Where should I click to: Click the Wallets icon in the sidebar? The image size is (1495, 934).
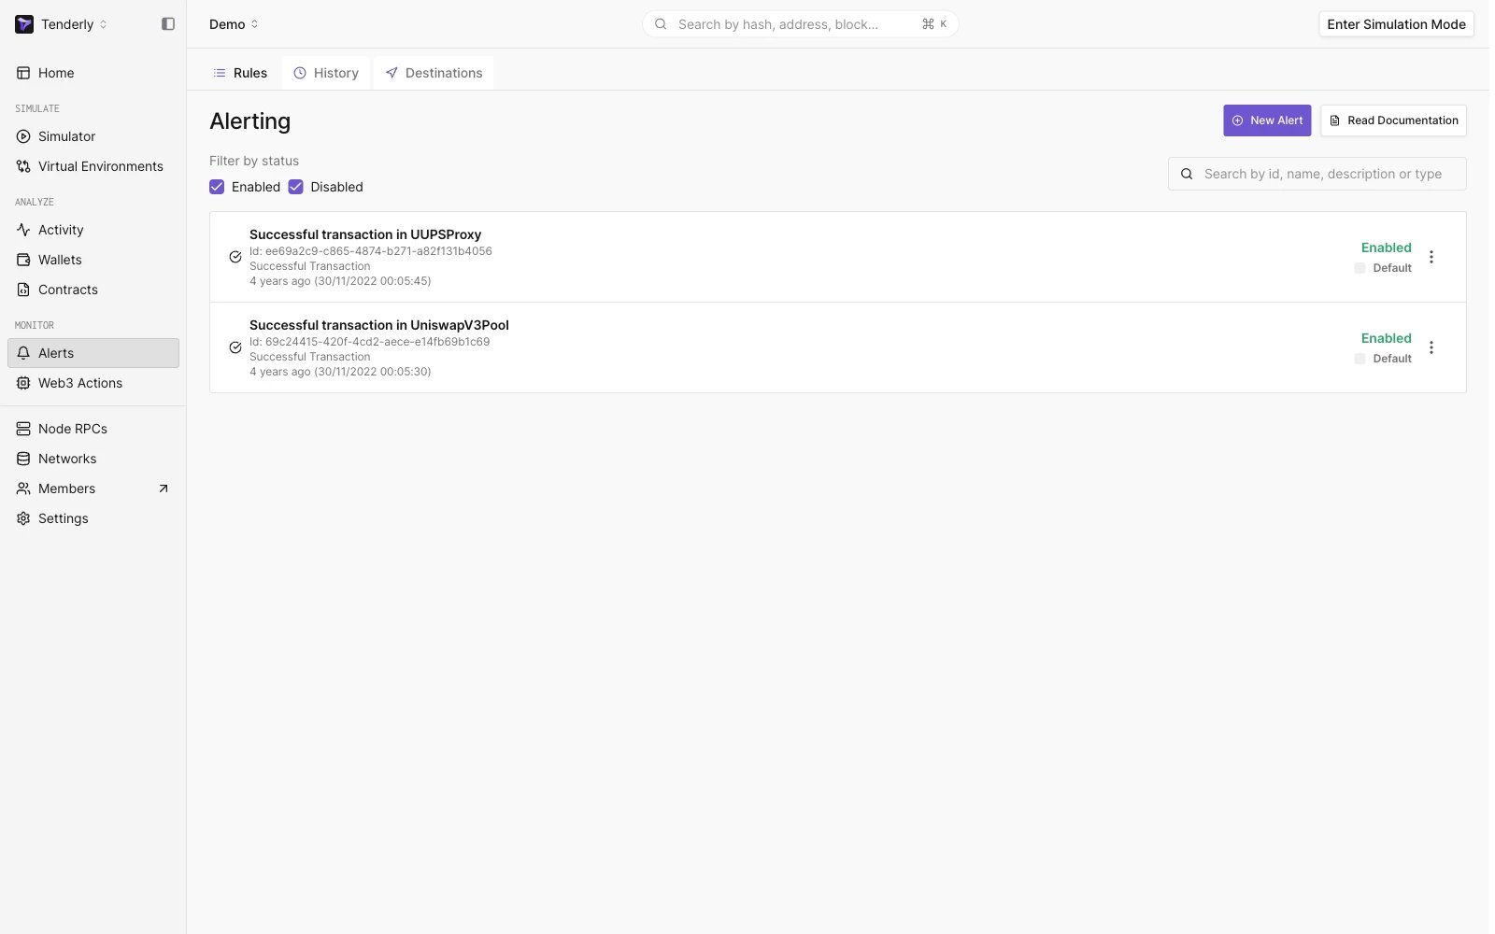(23, 260)
